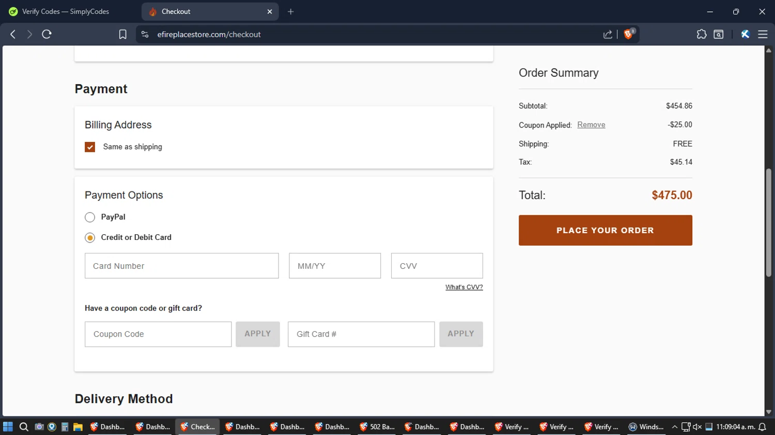
Task: Click into the CVV field
Action: click(437, 266)
